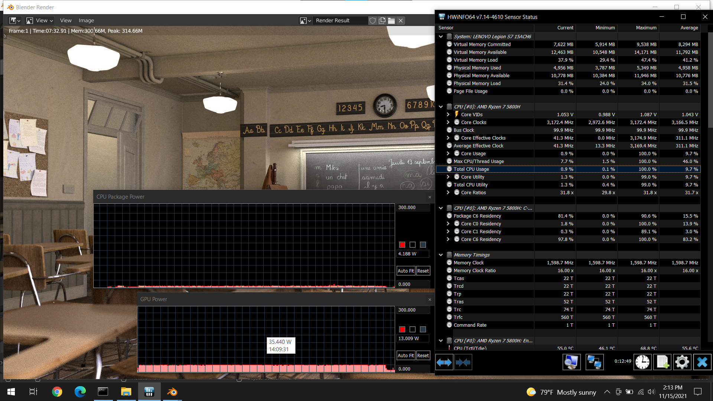713x401 pixels.
Task: Click HWiNFO expand columns arrows icon
Action: 444,362
